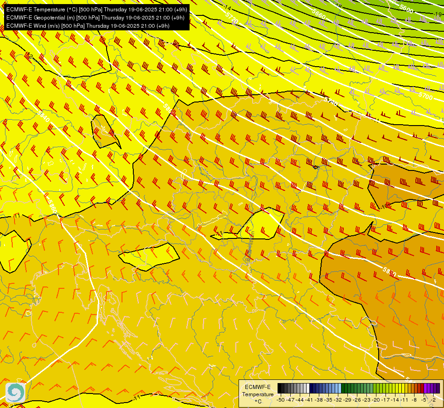Click the 5660 geopotential contour label
Screen dimensions: 444x408
[x=319, y=14]
